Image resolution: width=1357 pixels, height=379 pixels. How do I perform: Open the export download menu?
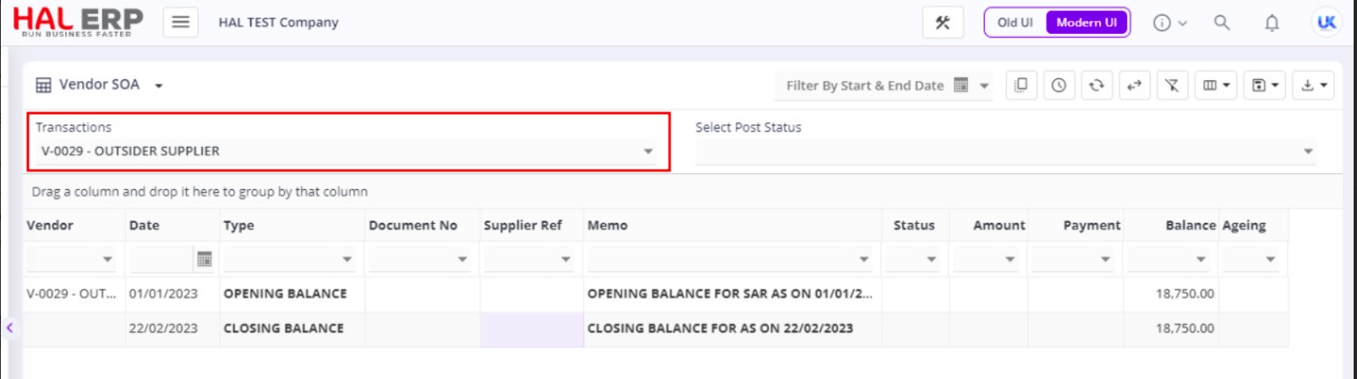tap(1313, 85)
